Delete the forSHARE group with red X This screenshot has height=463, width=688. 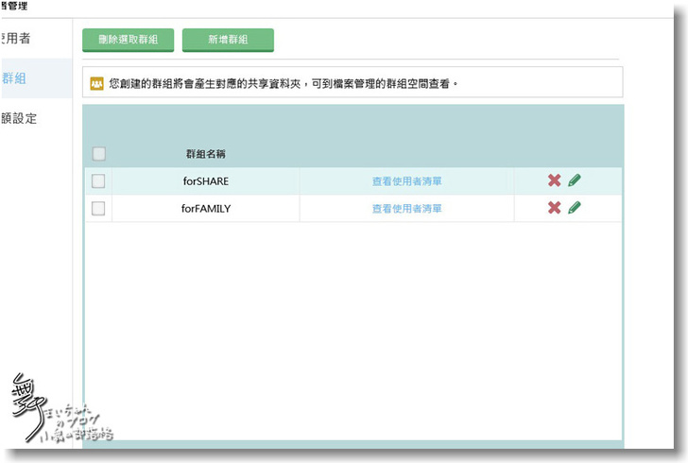pyautogui.click(x=554, y=180)
